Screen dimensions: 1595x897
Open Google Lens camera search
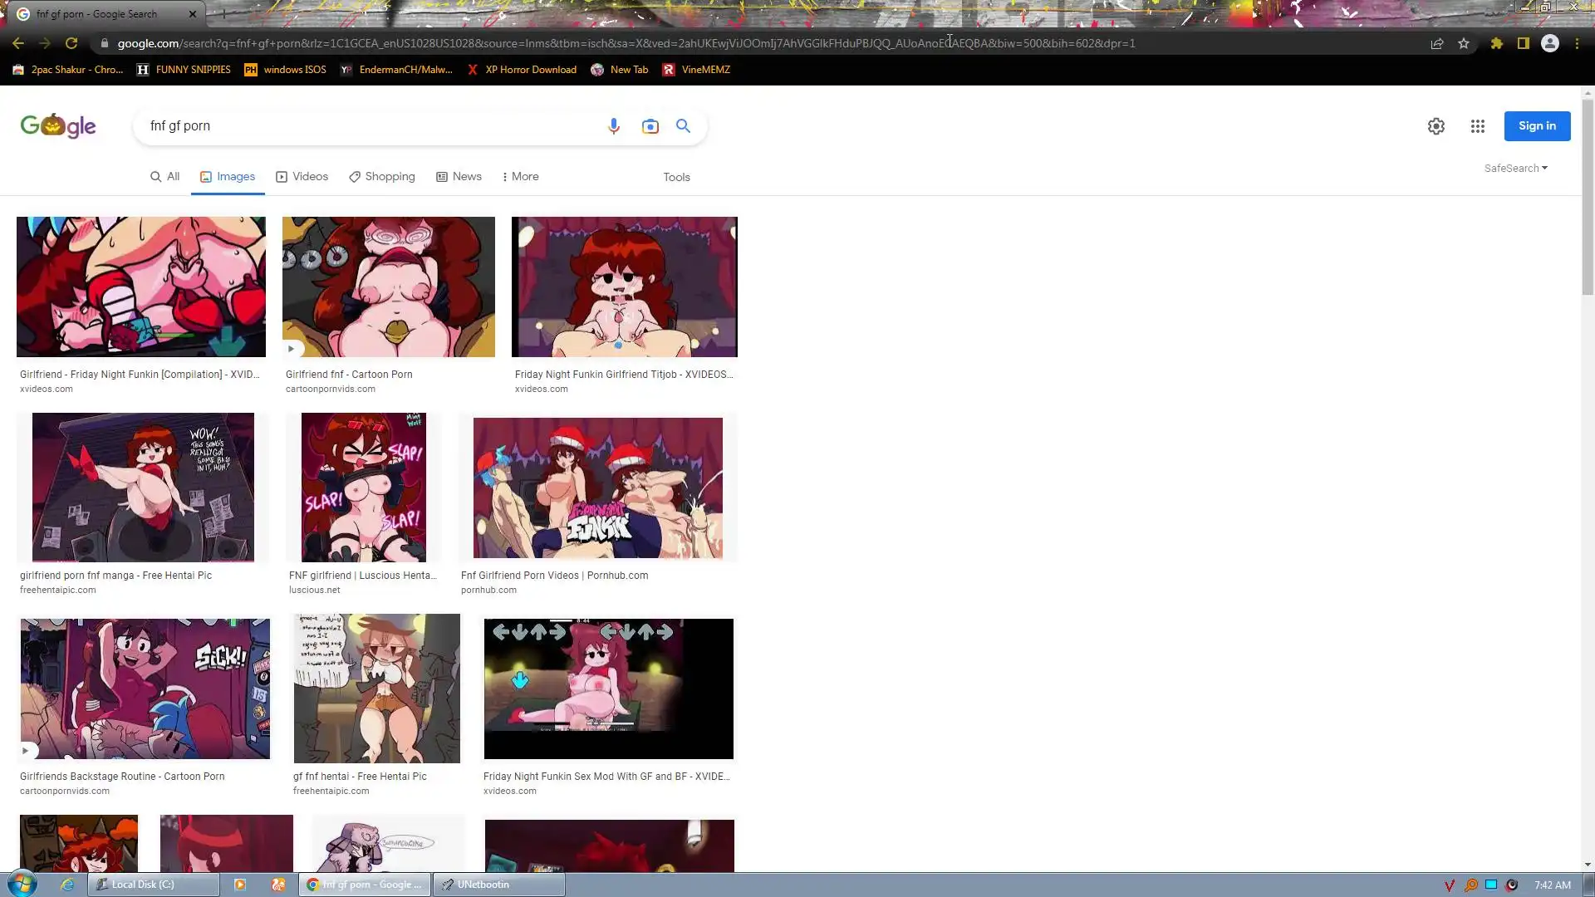650,126
